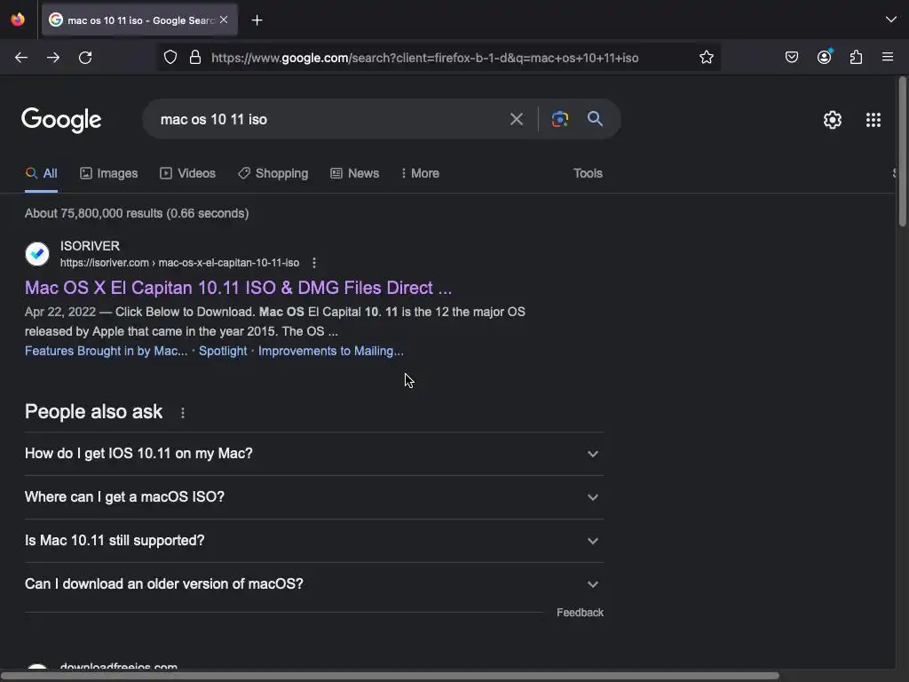Click the ISORIVER site name
Screen dimensions: 909x682
pyautogui.click(x=90, y=246)
